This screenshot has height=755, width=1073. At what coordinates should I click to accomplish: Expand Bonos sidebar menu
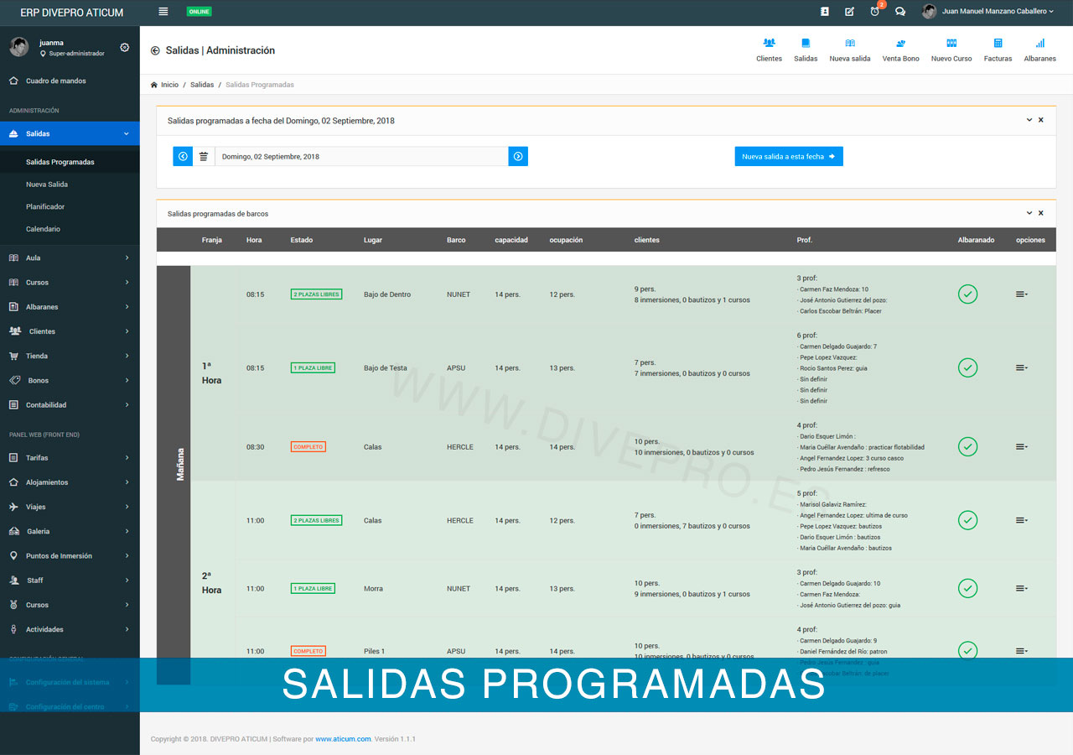coord(70,380)
